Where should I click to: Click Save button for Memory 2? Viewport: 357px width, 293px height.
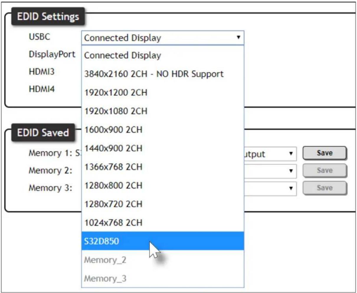325,170
